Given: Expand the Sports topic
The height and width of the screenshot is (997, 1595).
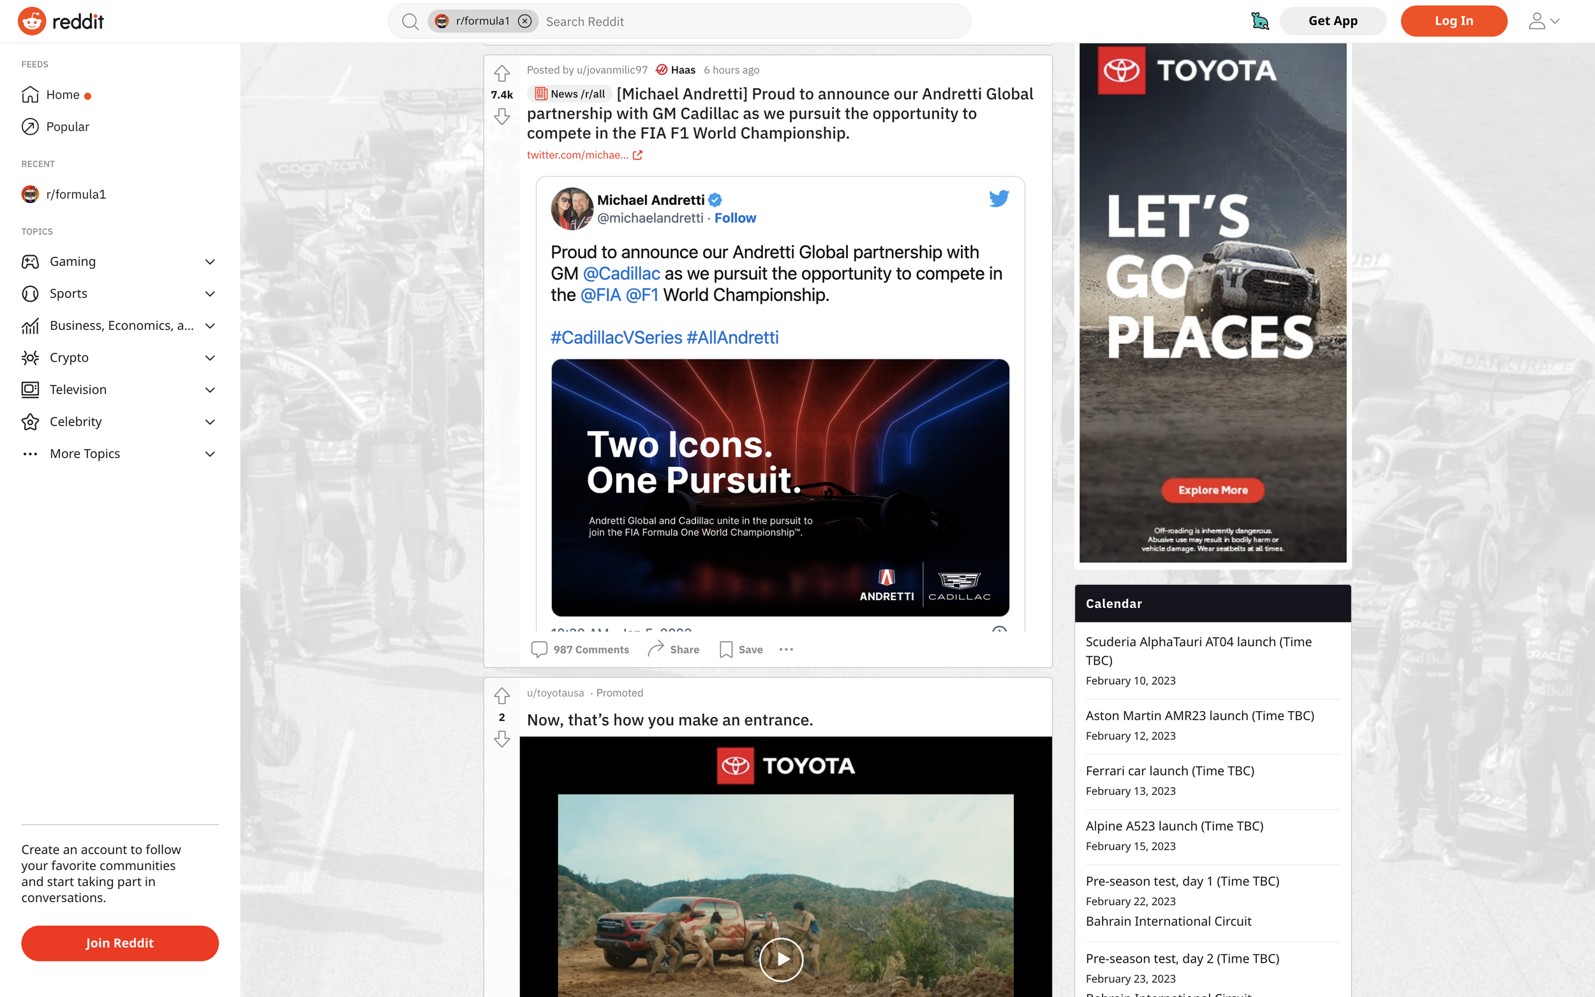Looking at the screenshot, I should [211, 293].
